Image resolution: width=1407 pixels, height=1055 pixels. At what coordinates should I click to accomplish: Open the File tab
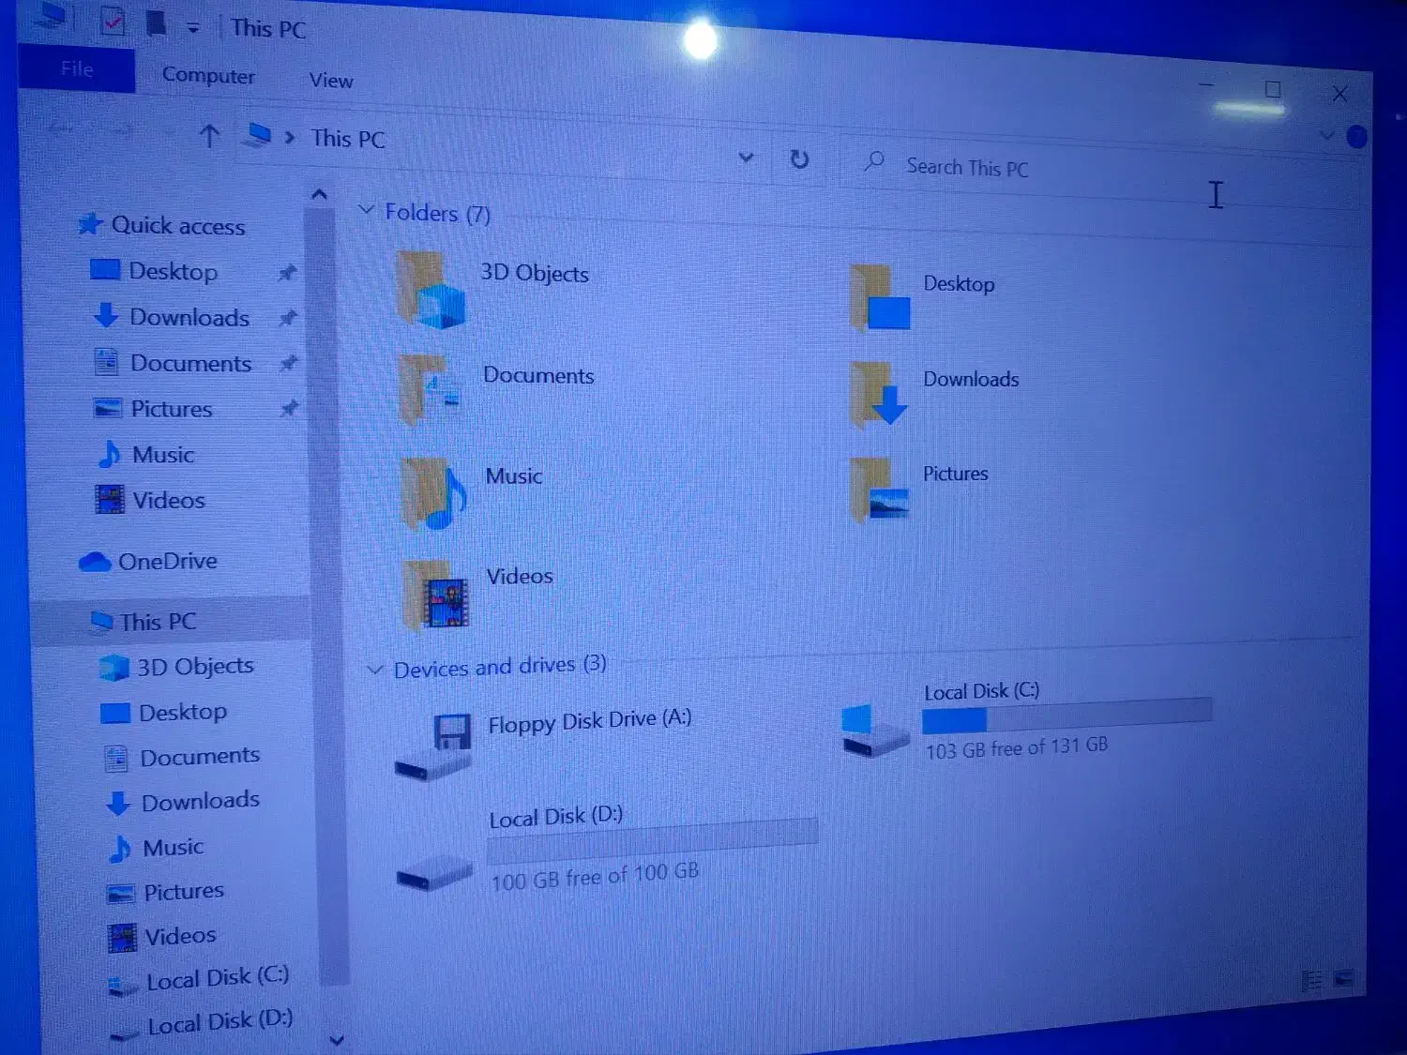pos(77,69)
